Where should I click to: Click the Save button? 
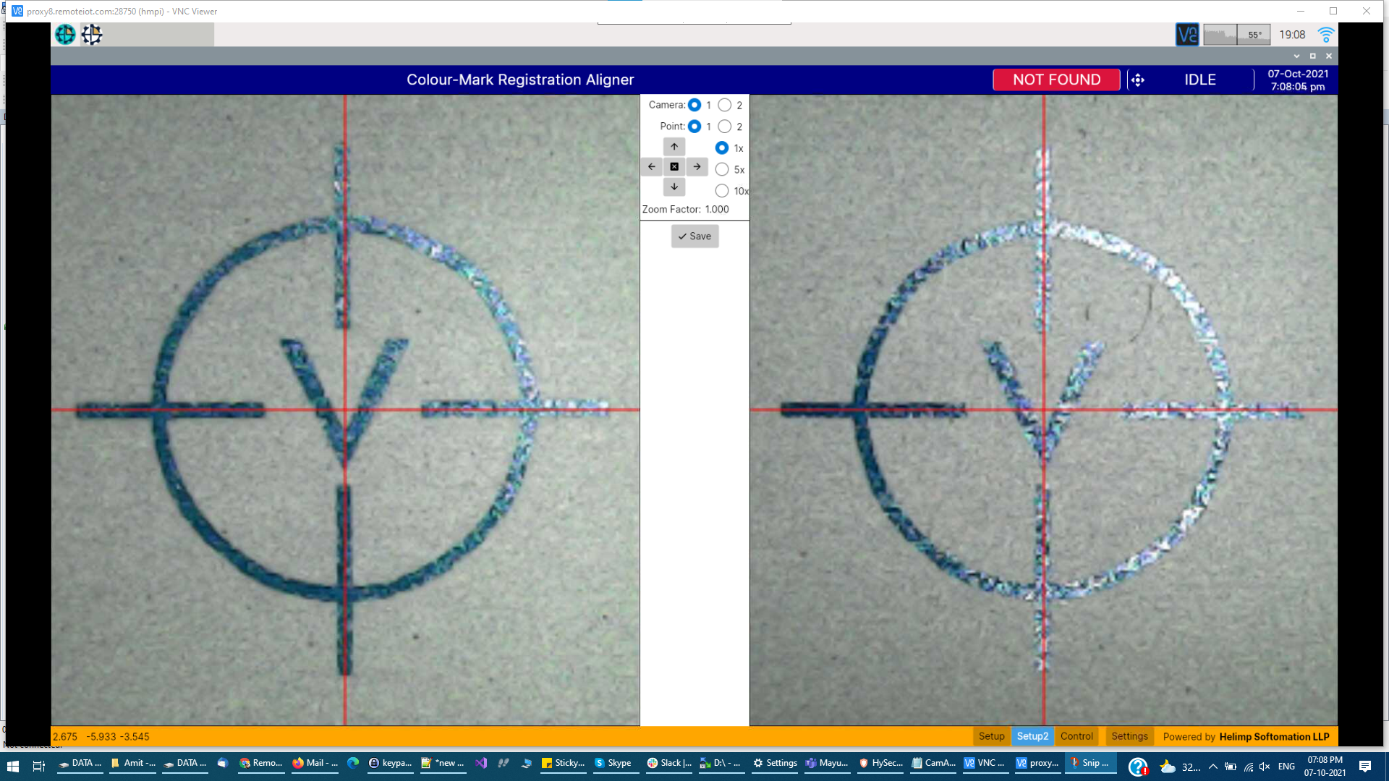coord(694,236)
